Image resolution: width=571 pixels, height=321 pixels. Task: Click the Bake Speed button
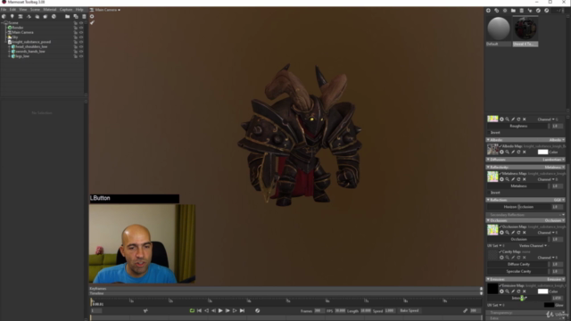click(x=410, y=310)
